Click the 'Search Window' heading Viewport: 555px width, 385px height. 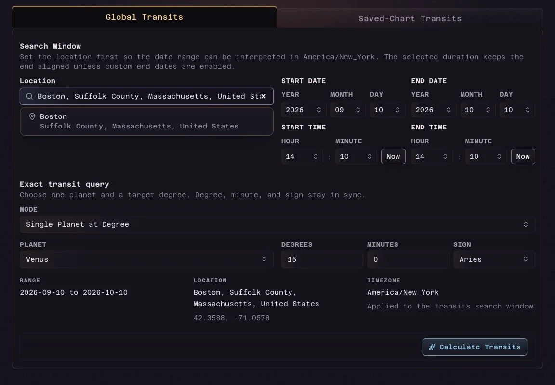[50, 46]
